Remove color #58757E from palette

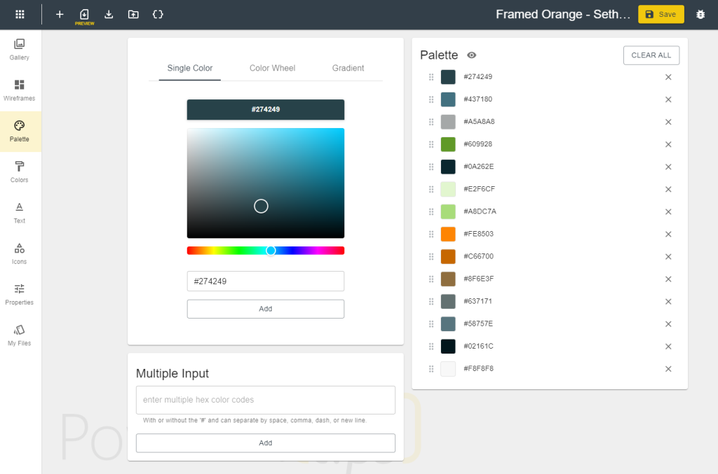(668, 323)
